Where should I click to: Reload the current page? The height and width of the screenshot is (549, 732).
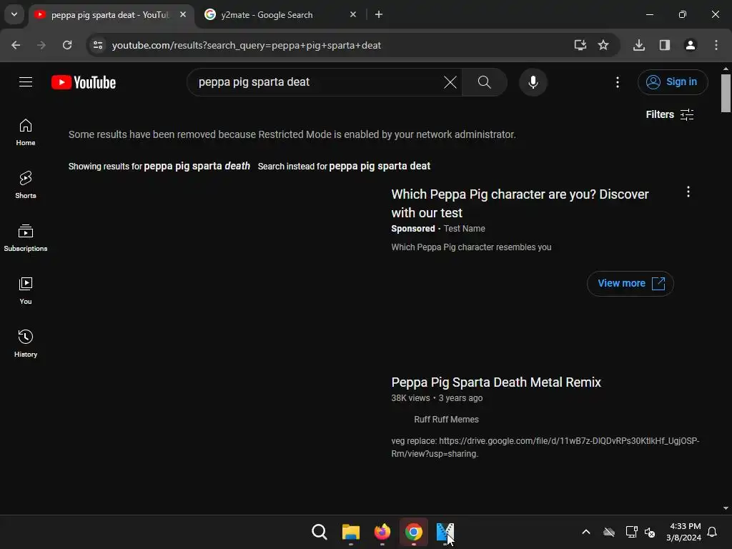coord(67,45)
